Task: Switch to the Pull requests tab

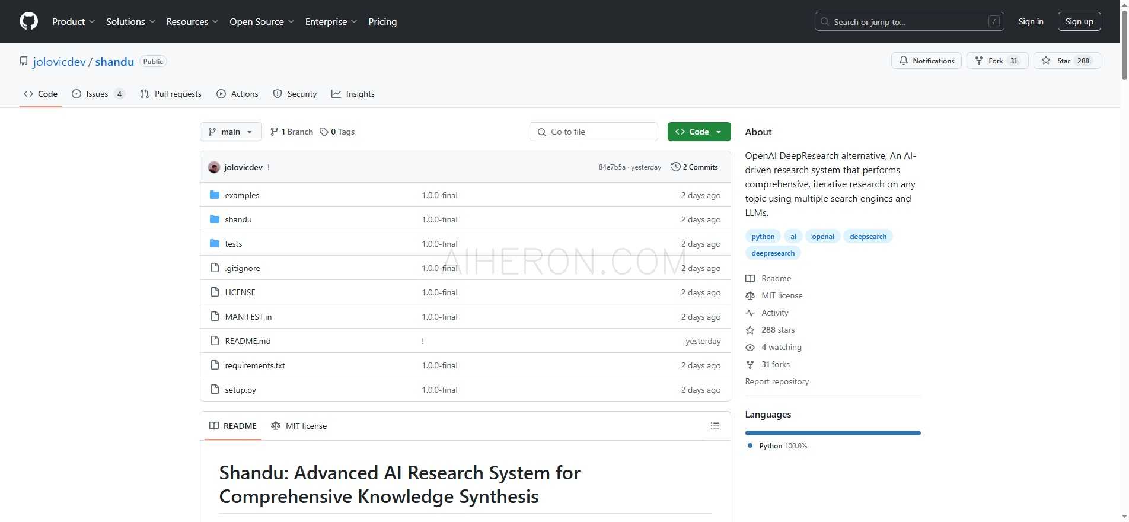Action: pos(171,94)
